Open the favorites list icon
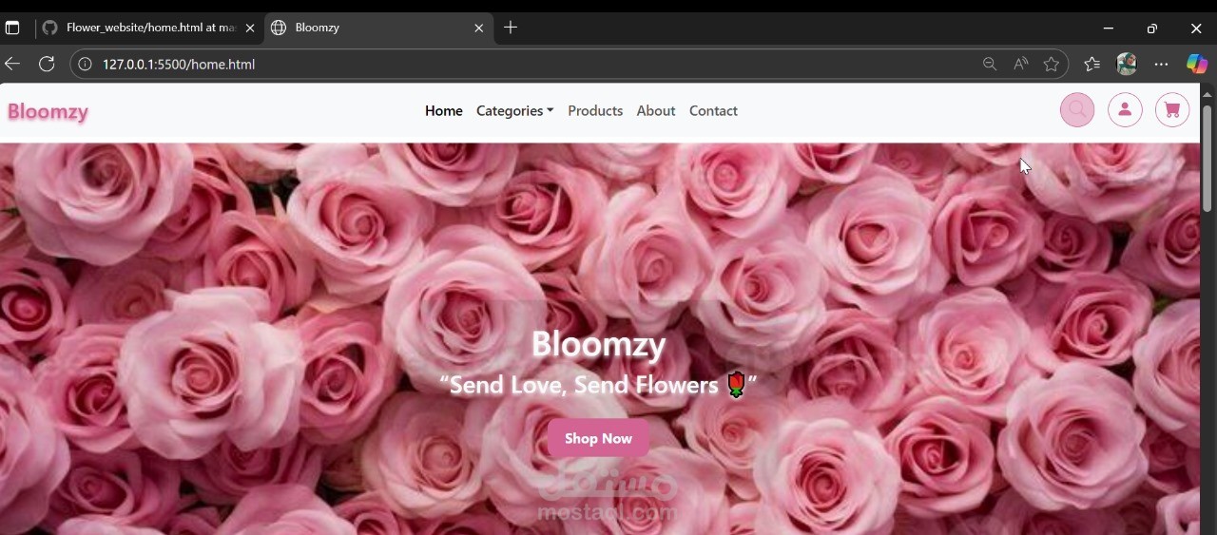 pyautogui.click(x=1091, y=65)
